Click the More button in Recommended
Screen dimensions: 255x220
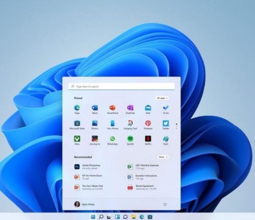(163, 157)
